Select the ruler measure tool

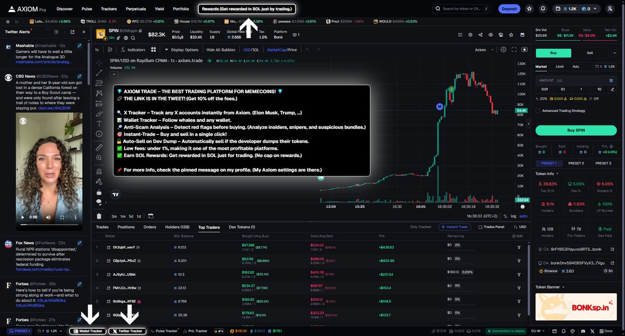point(99,148)
